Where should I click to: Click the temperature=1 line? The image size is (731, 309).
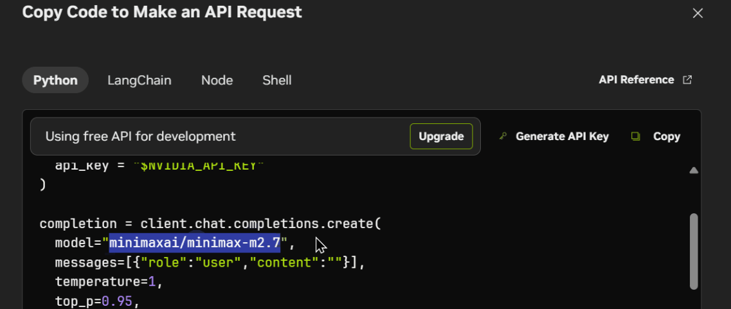tap(109, 282)
